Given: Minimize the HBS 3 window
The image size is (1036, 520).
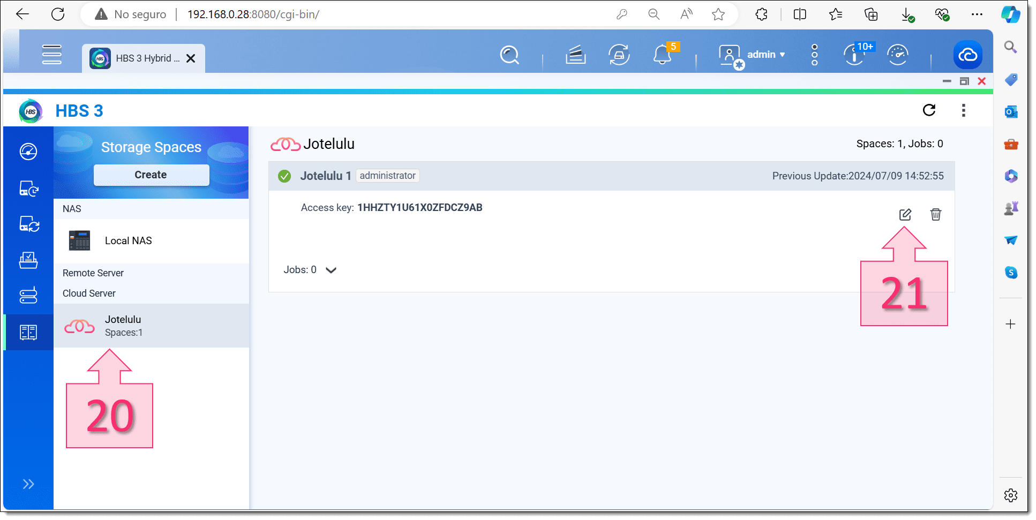Looking at the screenshot, I should point(947,81).
